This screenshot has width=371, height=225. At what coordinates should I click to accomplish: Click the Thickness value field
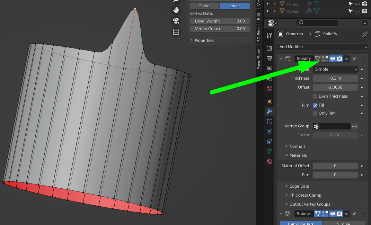335,78
